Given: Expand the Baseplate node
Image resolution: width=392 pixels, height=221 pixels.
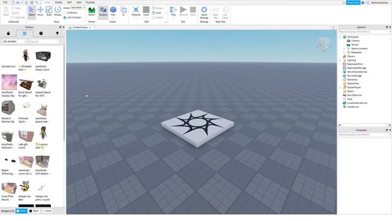Looking at the screenshot, I should (344, 52).
